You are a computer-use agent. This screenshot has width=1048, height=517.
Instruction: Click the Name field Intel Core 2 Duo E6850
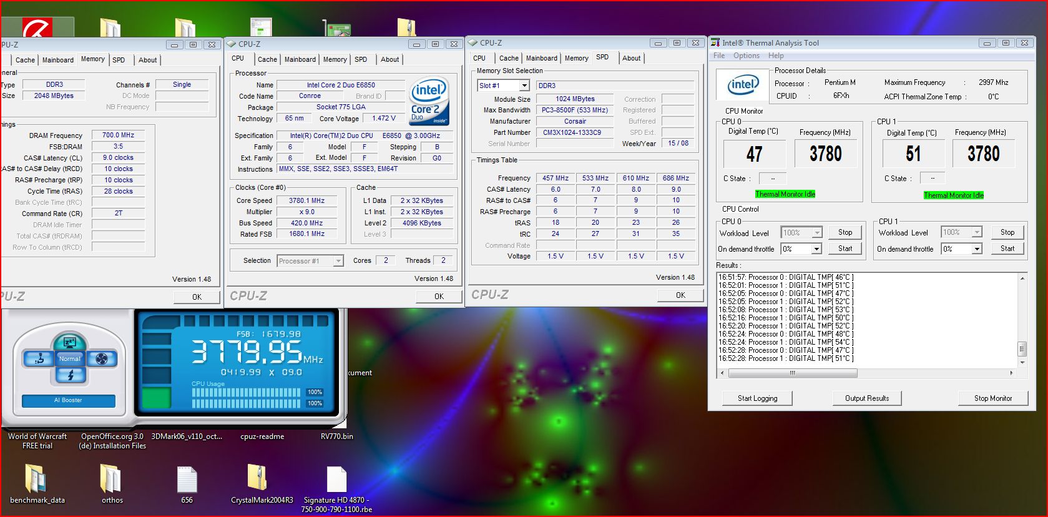click(x=341, y=85)
